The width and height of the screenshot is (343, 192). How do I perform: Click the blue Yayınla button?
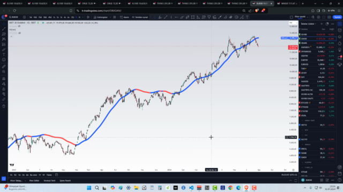337,17
